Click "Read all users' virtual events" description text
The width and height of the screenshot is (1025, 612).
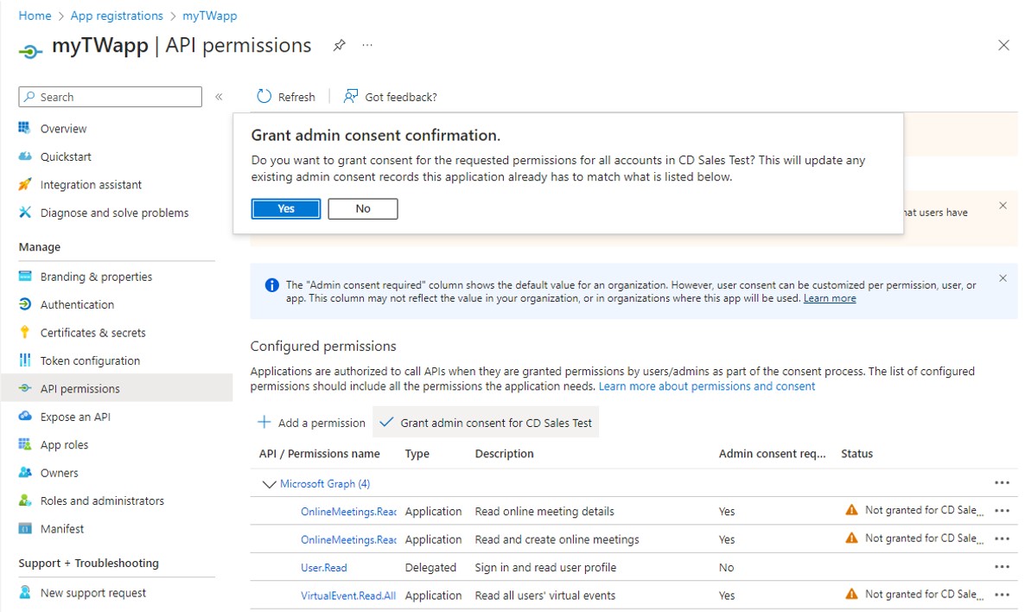(x=545, y=596)
